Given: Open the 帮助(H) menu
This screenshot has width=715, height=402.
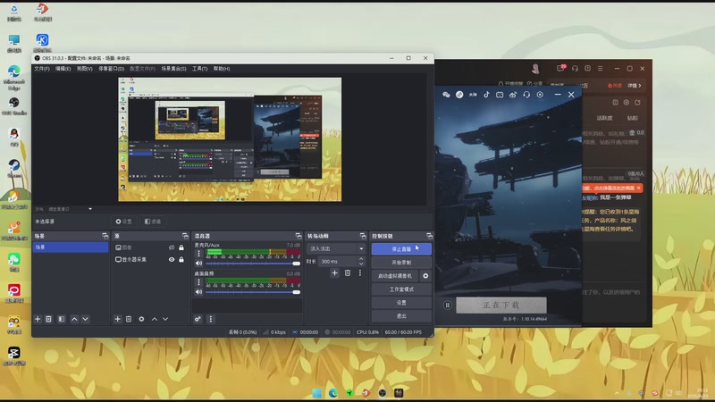Looking at the screenshot, I should [x=222, y=69].
